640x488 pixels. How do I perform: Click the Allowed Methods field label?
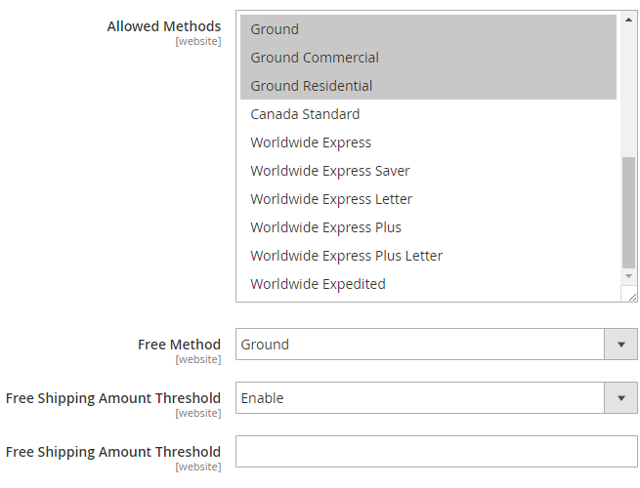click(163, 26)
